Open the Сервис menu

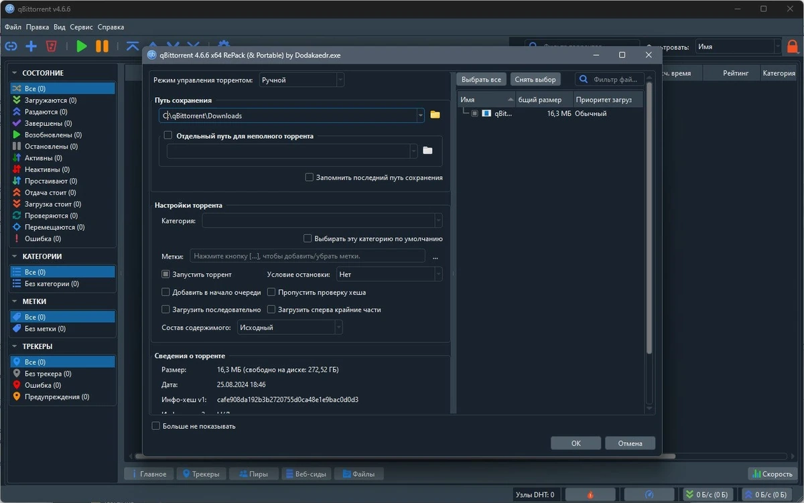tap(81, 27)
